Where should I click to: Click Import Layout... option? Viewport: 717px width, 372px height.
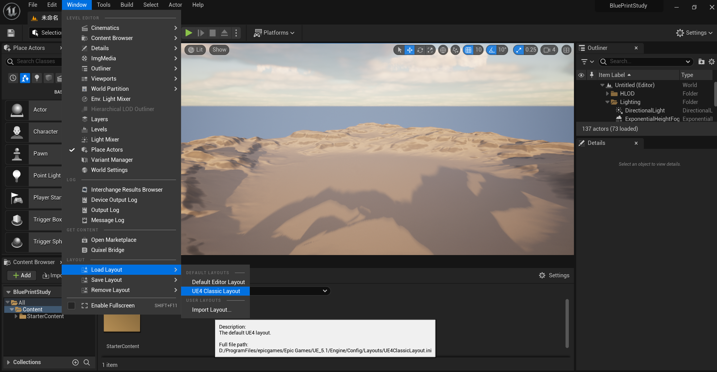pyautogui.click(x=215, y=310)
